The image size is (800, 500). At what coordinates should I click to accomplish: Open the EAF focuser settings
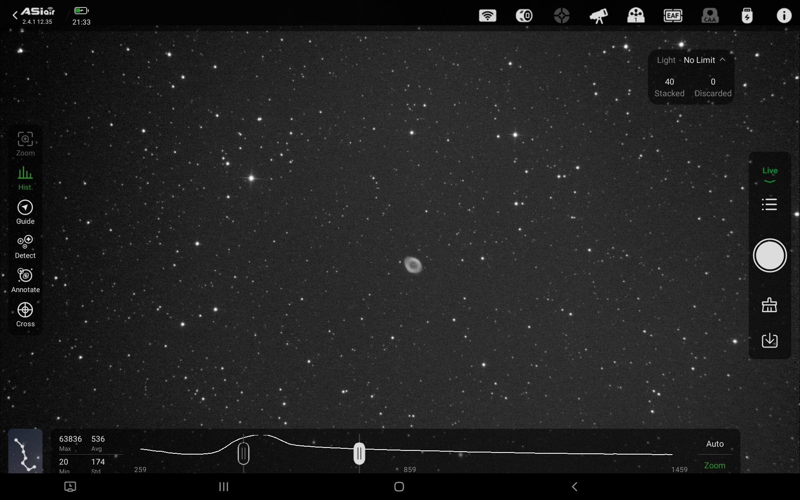click(x=672, y=16)
